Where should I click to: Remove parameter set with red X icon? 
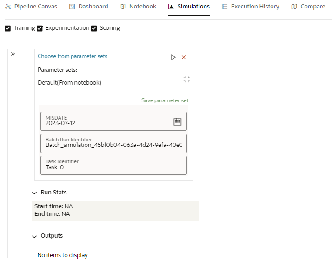[184, 57]
